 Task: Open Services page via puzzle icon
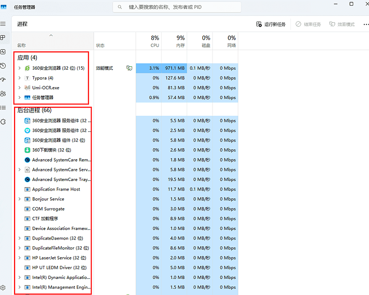3,122
